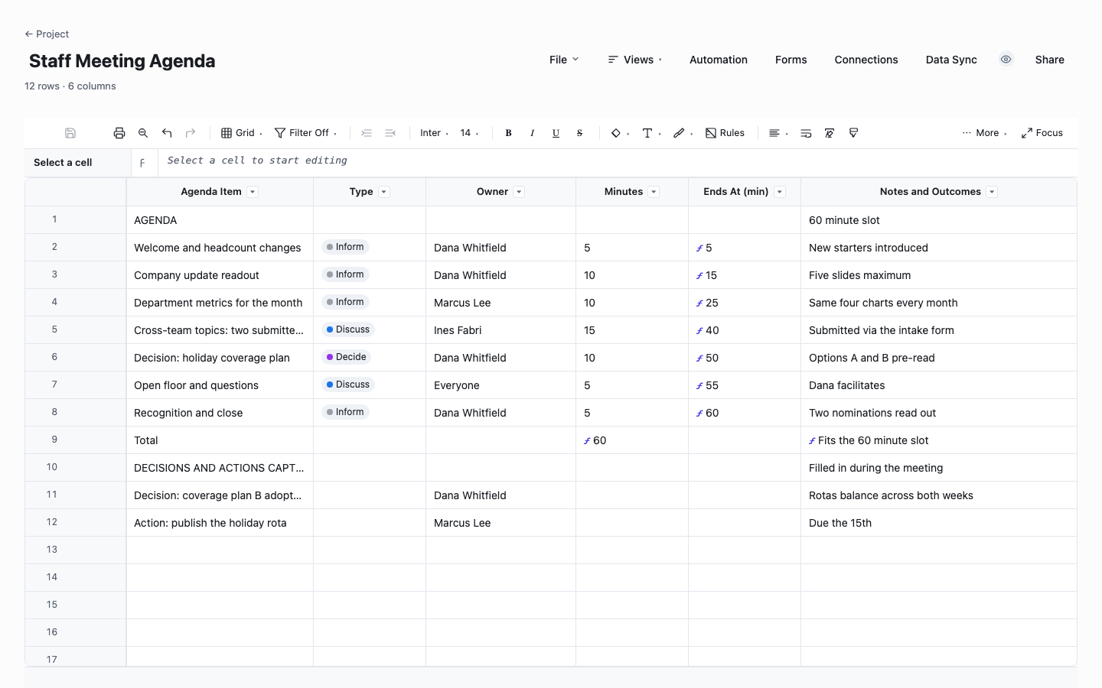Click the zoom out magnifier icon

click(x=143, y=133)
